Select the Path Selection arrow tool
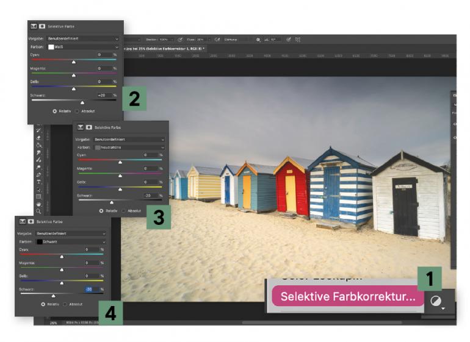470x342 pixels. (38, 190)
